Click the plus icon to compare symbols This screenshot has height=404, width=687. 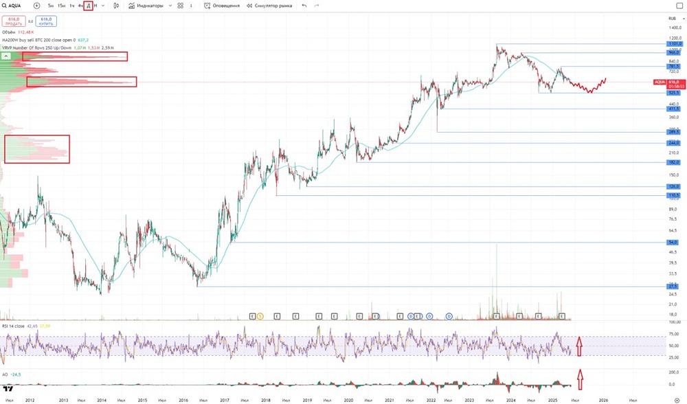pyautogui.click(x=37, y=5)
